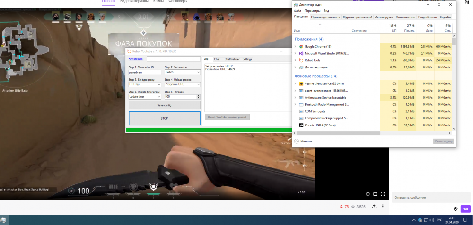The height and width of the screenshot is (225, 473).
Task: Expand the Antimalware Service Executable entry
Action: [x=295, y=97]
